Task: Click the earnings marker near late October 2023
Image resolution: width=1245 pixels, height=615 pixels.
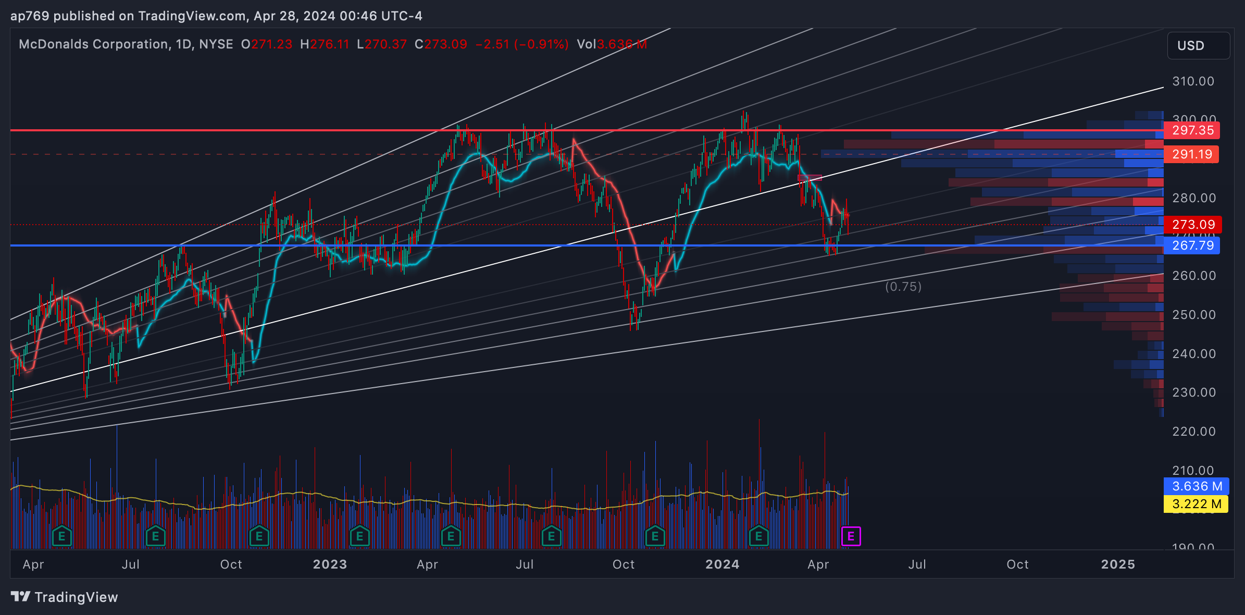Action: tap(655, 536)
